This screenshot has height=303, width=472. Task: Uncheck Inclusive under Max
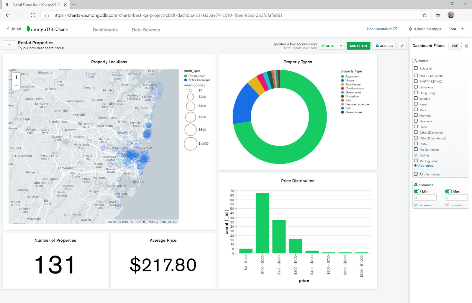pos(447,205)
